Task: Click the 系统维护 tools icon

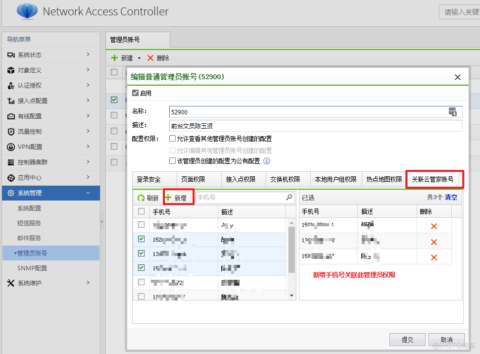Action: pos(11,283)
